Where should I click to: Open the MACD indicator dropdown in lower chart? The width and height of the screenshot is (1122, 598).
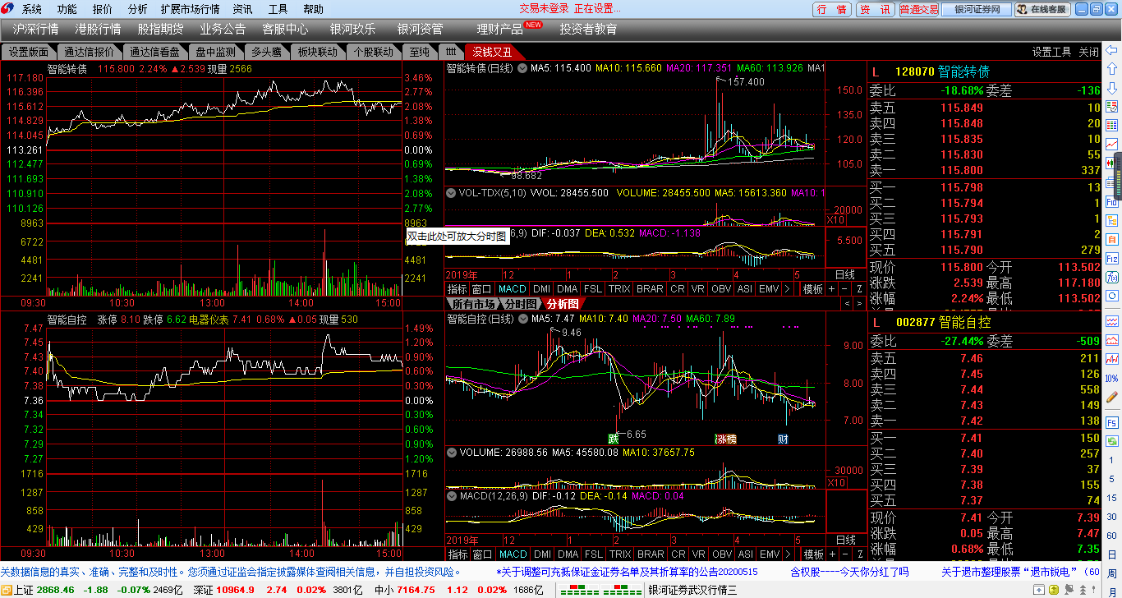[451, 496]
